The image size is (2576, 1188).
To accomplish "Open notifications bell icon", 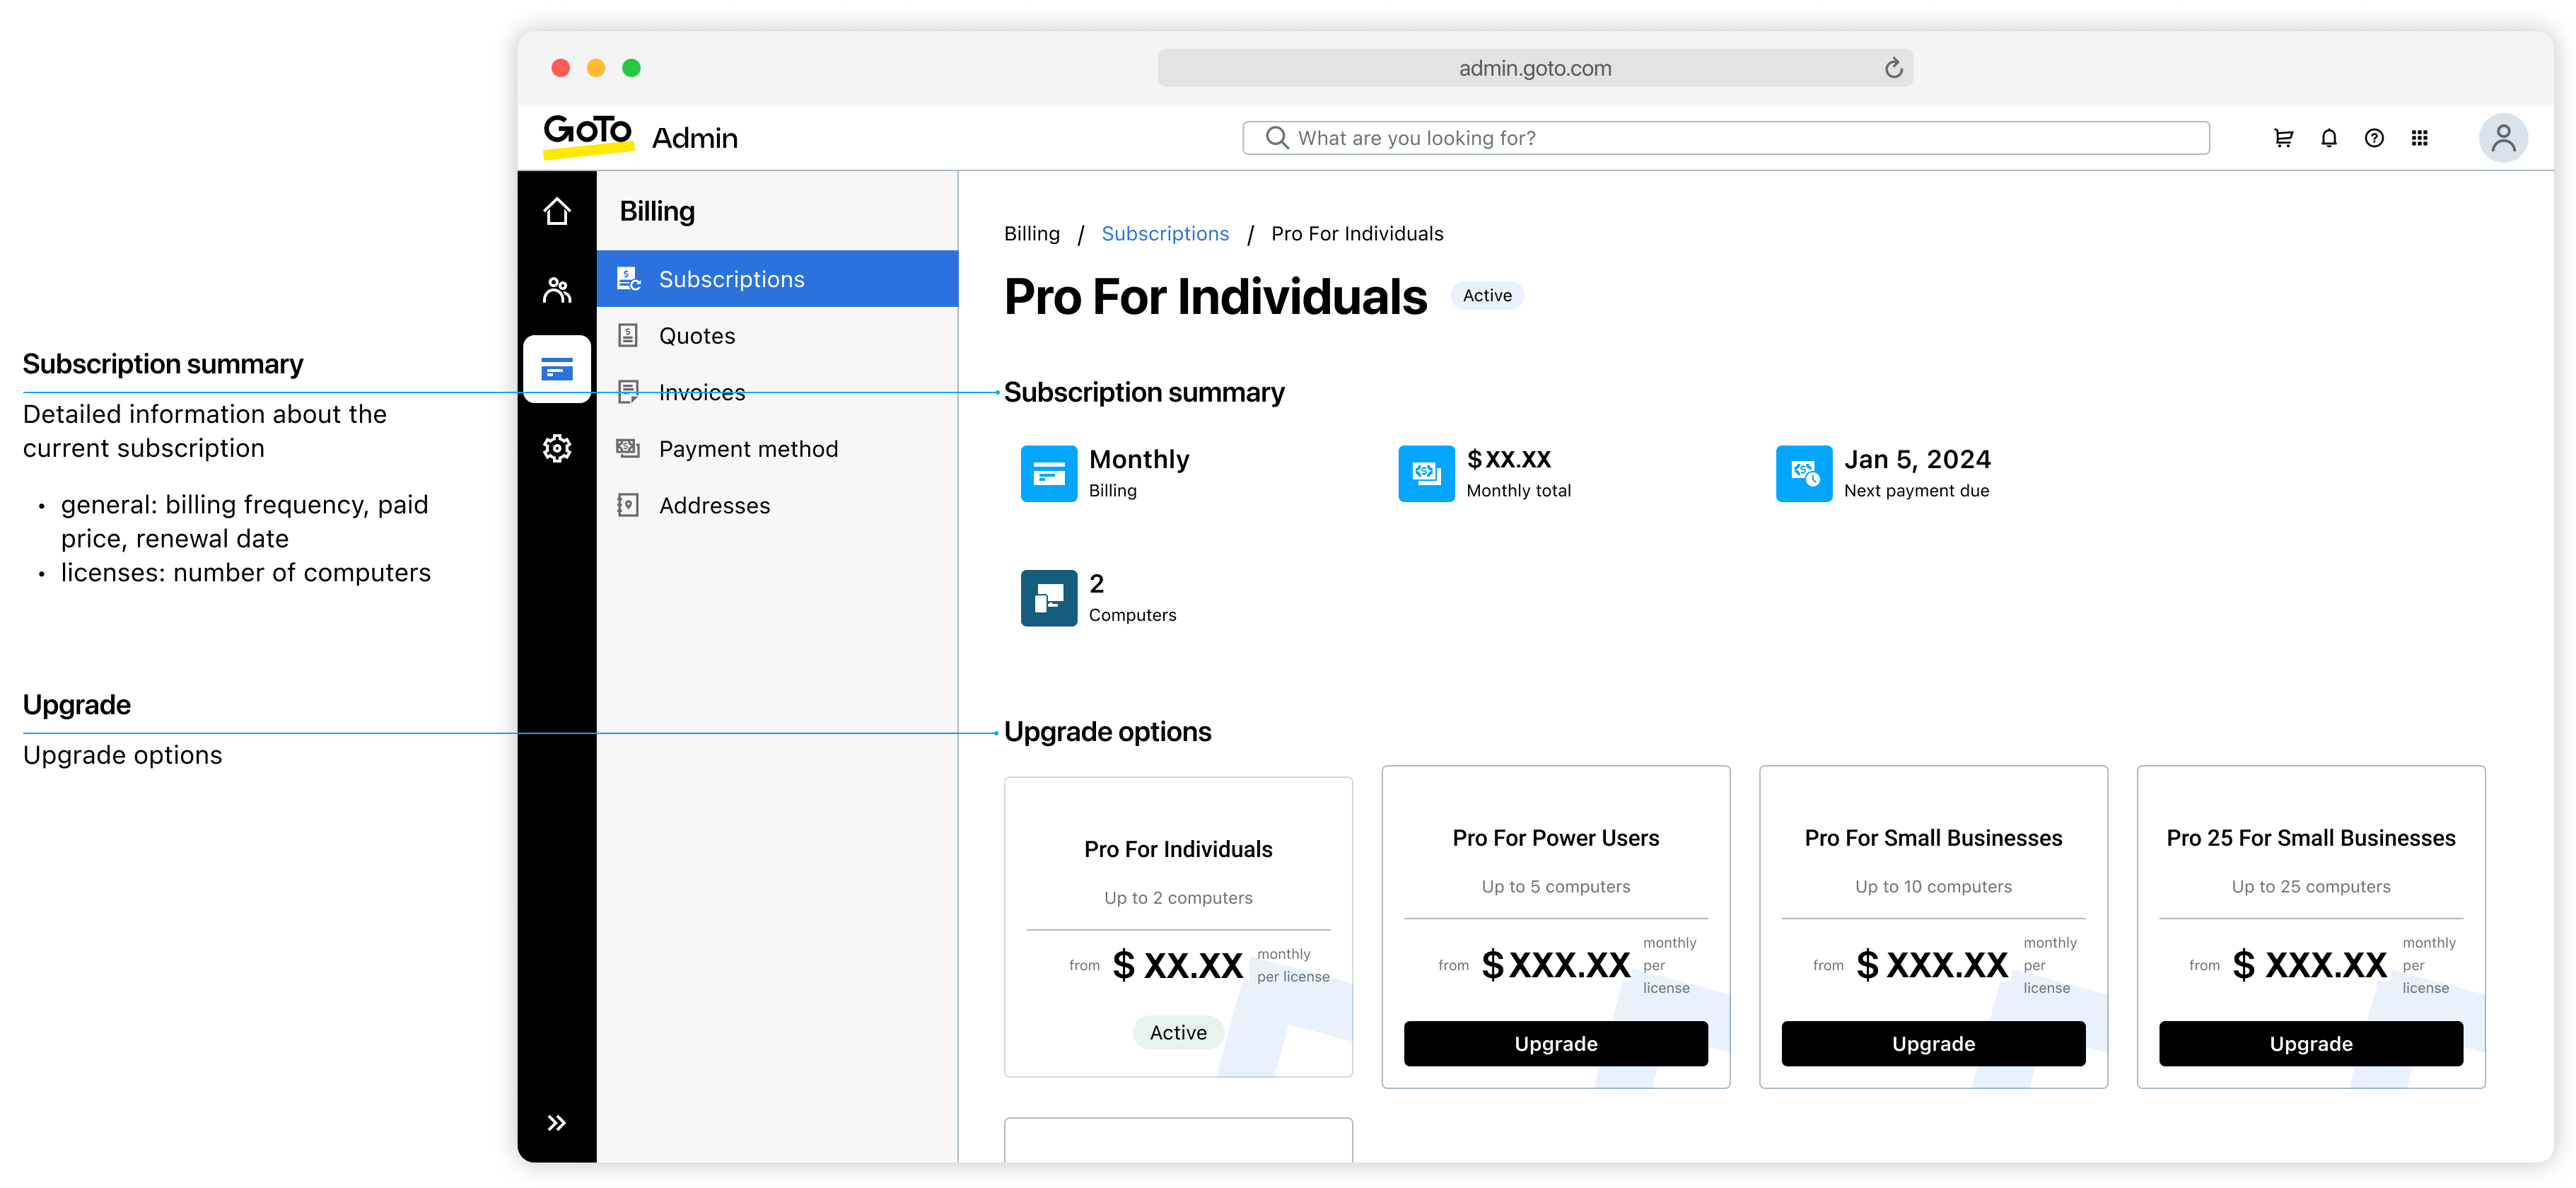I will (2329, 138).
